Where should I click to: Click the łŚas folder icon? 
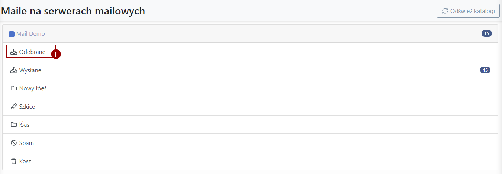(x=14, y=125)
